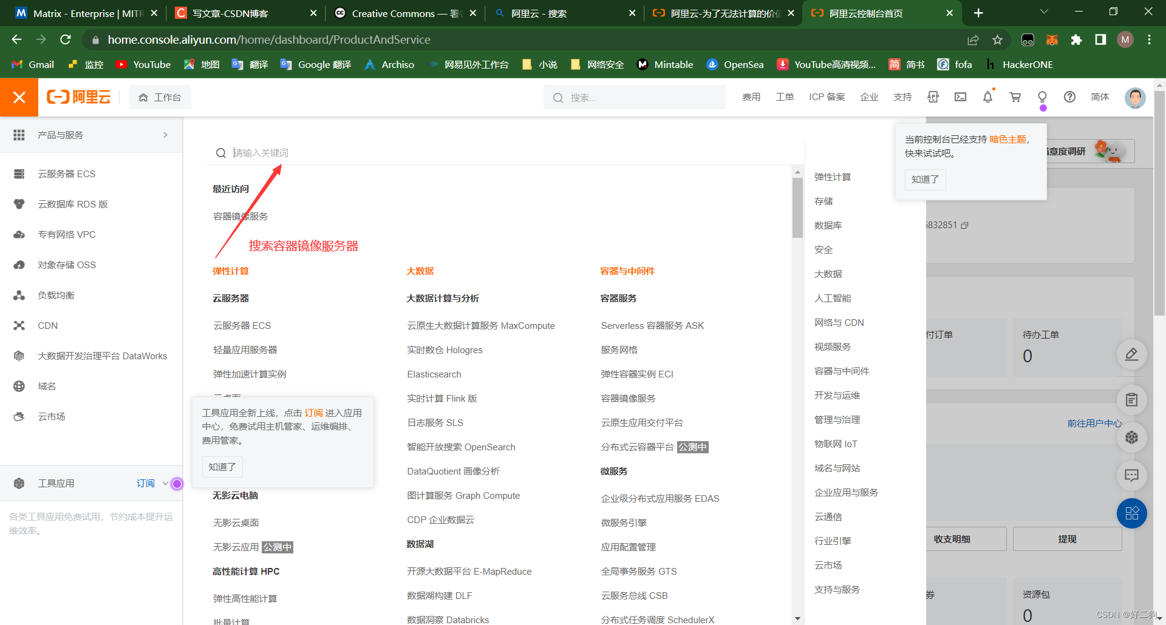
Task: Open 日志服务 SLS link
Action: pyautogui.click(x=435, y=423)
